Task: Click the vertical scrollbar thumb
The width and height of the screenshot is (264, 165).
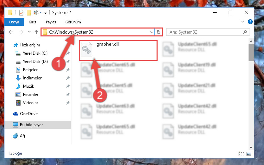Action: tap(251, 53)
